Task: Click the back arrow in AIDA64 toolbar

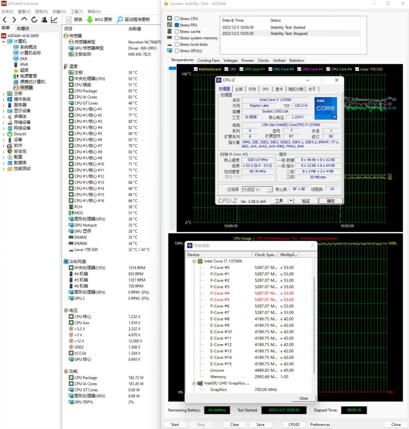Action: point(4,20)
